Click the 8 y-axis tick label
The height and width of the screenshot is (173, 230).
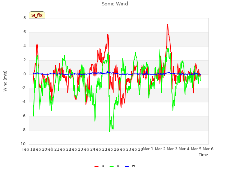coord(24,18)
